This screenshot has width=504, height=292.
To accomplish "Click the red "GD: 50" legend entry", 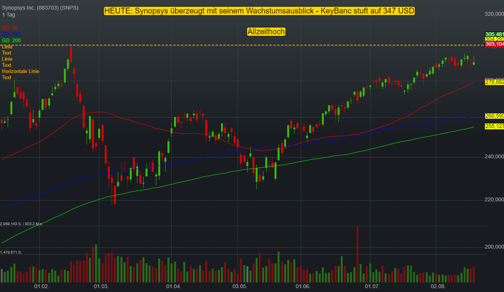I will point(10,28).
